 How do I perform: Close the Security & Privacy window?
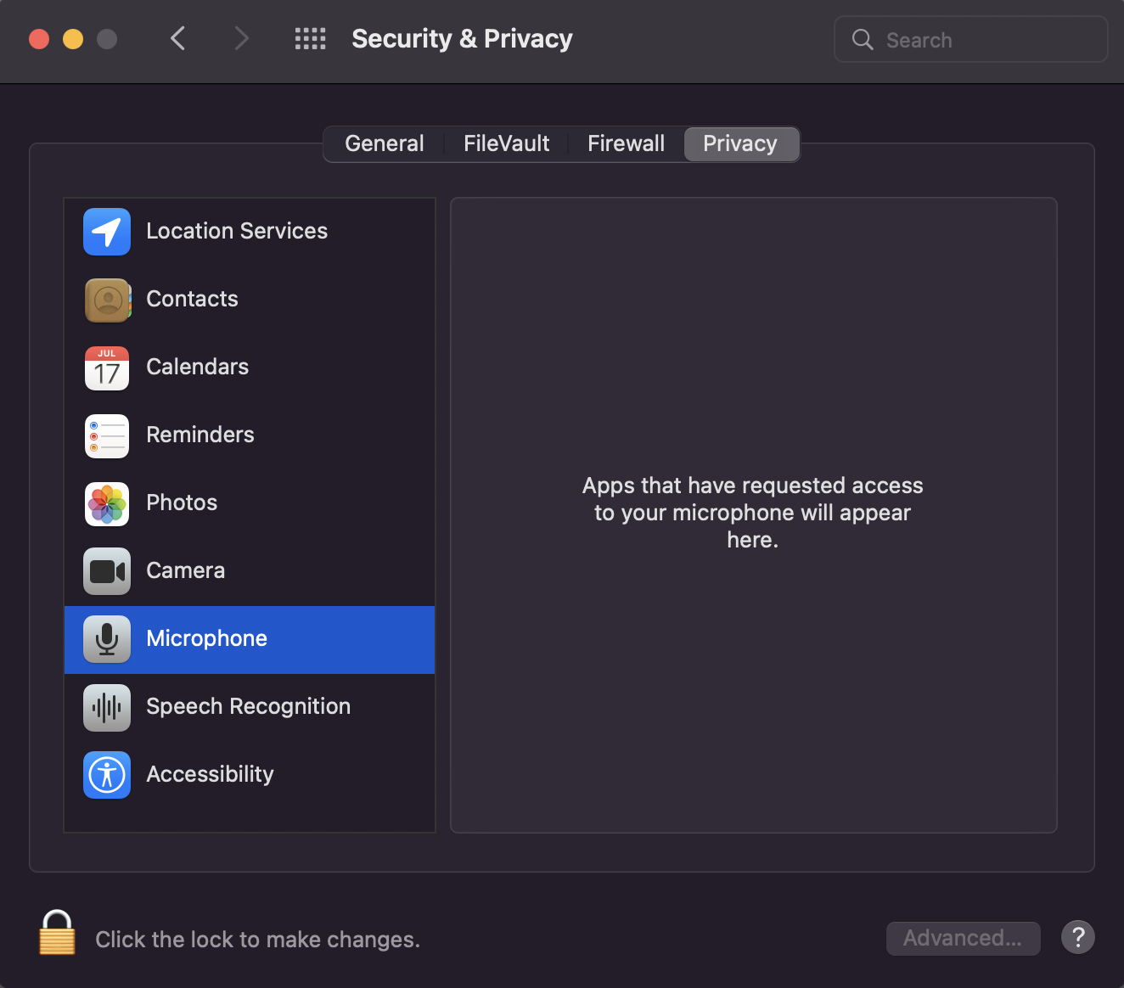coord(39,39)
